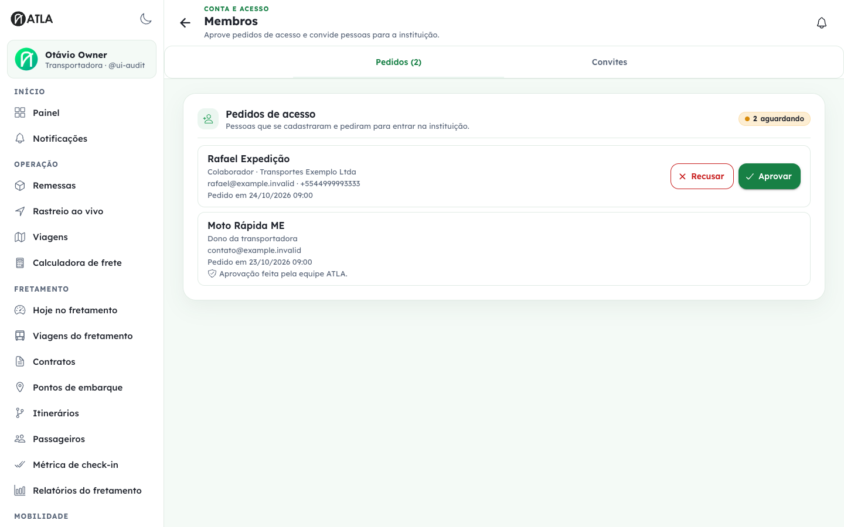Viewport: 844px width, 527px height.
Task: Click 'Pedido em 24/10/2026 09:00' text
Action: [260, 195]
